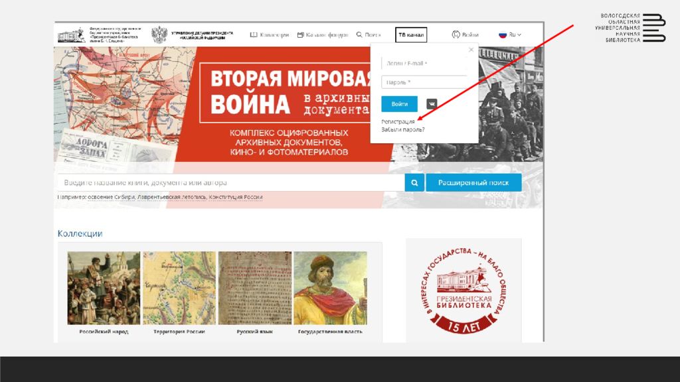
Task: Open the Российский народ collection thumbnail
Action: [104, 288]
